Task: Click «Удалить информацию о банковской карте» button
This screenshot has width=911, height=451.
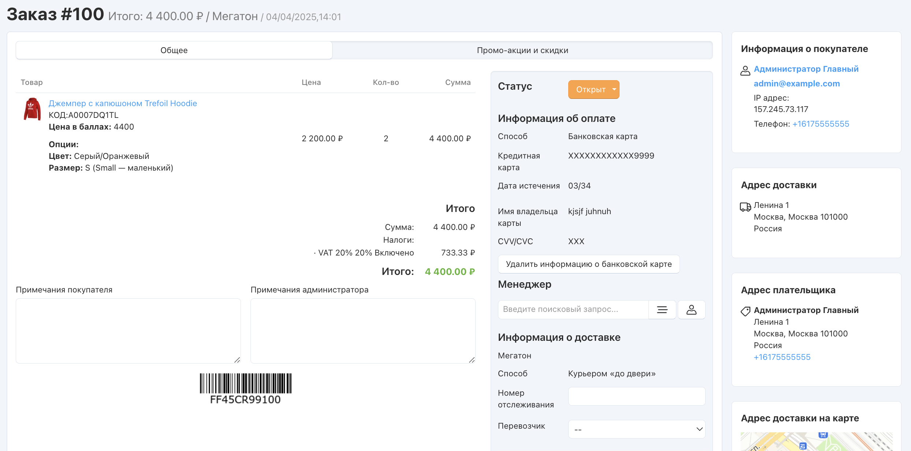Action: pos(588,264)
